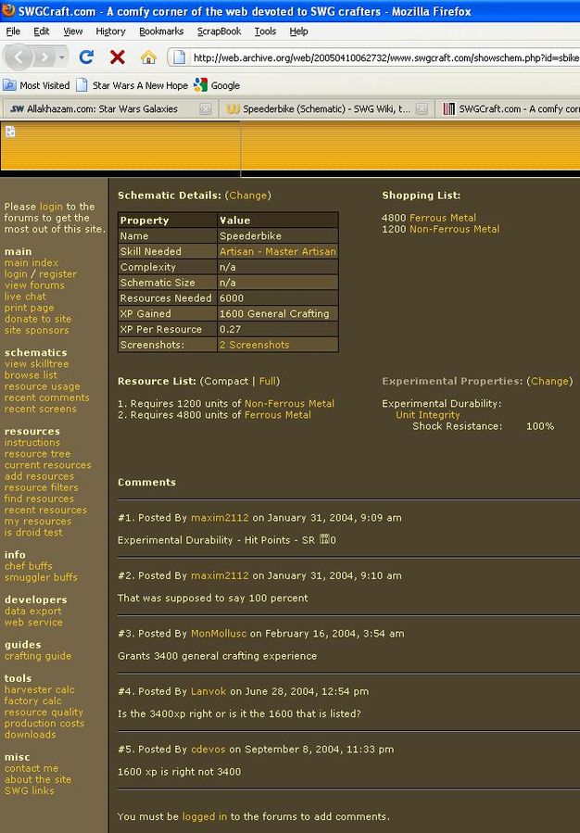Open the Most Visited bookmarks folder
This screenshot has width=580, height=833.
point(36,85)
